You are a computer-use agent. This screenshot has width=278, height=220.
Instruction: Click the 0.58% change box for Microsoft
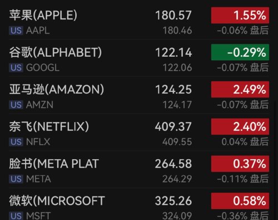tap(240, 201)
